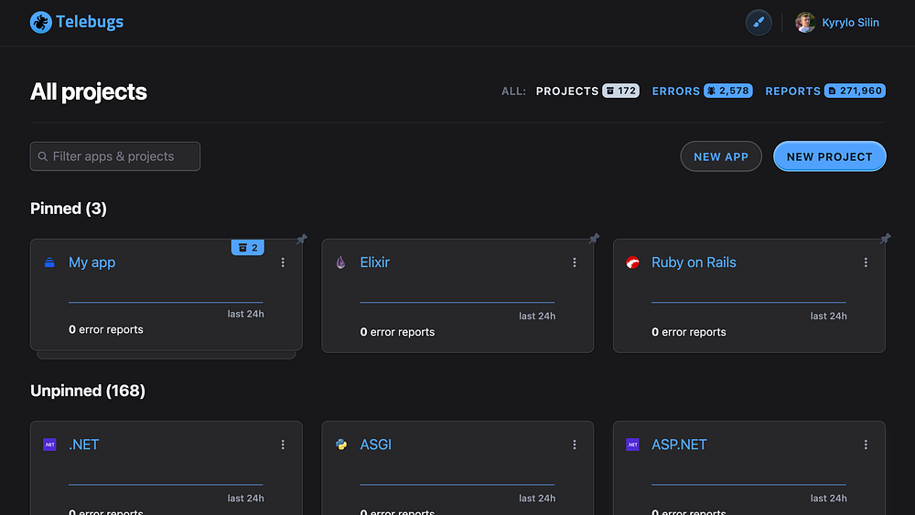The width and height of the screenshot is (915, 515).
Task: Open the ASP.NET options menu
Action: pyautogui.click(x=866, y=445)
